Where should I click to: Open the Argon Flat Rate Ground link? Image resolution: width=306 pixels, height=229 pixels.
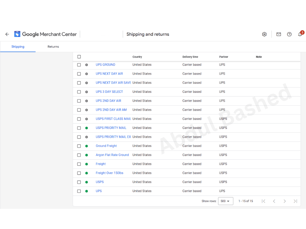pyautogui.click(x=112, y=155)
